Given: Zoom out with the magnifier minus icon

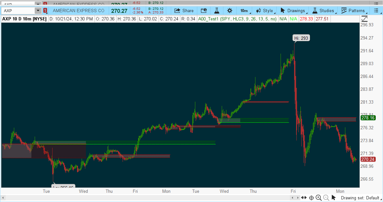Looking at the screenshot, I should click(x=326, y=198).
